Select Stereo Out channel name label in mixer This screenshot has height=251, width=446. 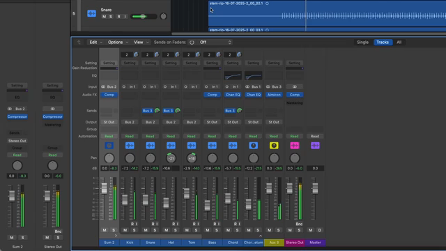pyautogui.click(x=294, y=243)
